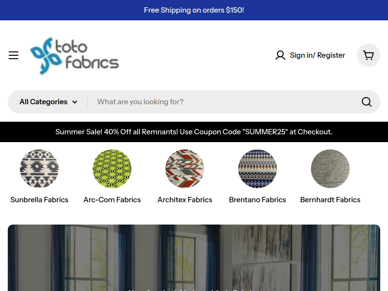Open Sign in/ Register link

pyautogui.click(x=317, y=55)
